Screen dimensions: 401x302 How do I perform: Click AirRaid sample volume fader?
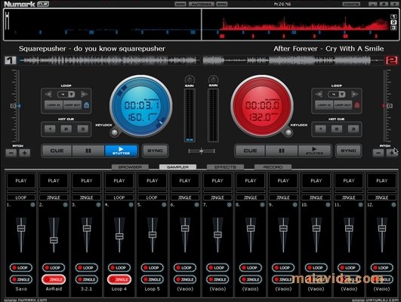tap(54, 240)
